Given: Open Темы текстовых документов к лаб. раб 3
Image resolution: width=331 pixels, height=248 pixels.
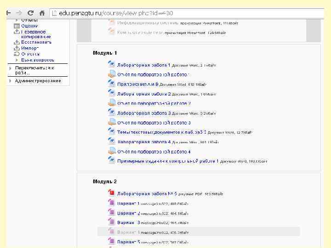Looking at the screenshot, I should tap(162, 132).
